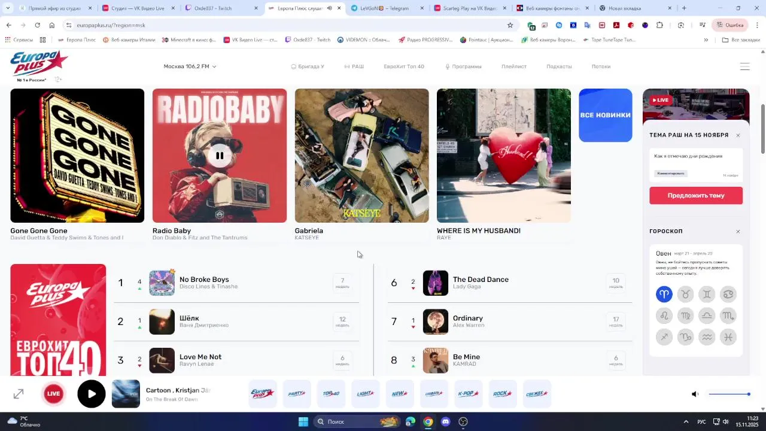766x431 pixels.
Task: Select the Pisces zodiac sign
Action: pyautogui.click(x=728, y=337)
